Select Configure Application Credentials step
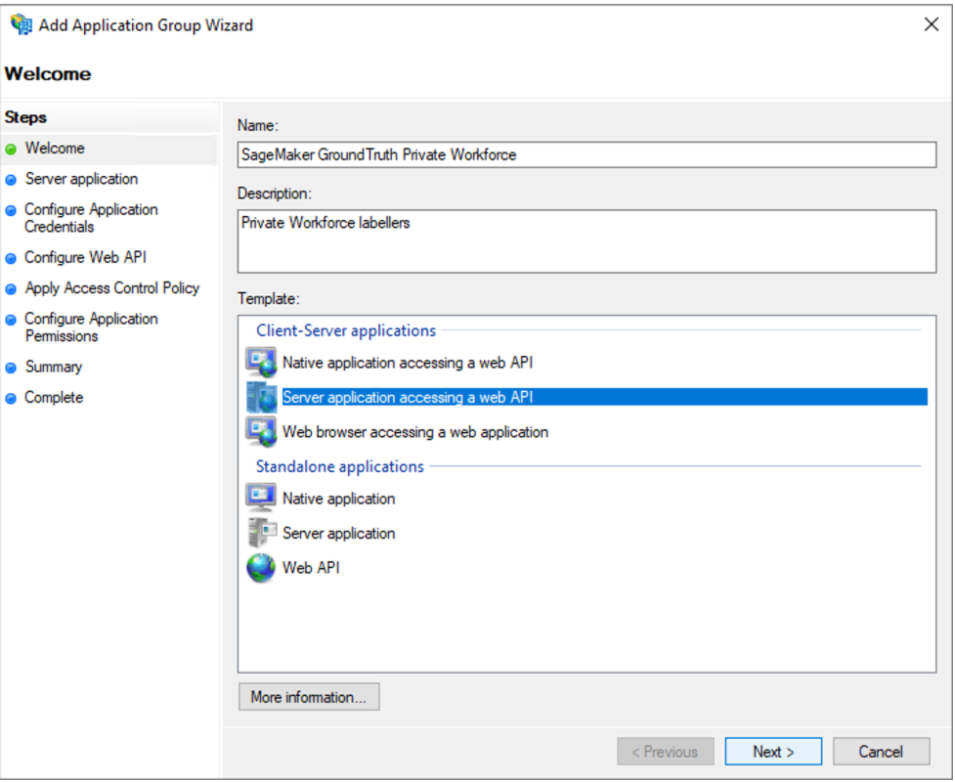Screen dimensions: 955x782 pyautogui.click(x=91, y=218)
